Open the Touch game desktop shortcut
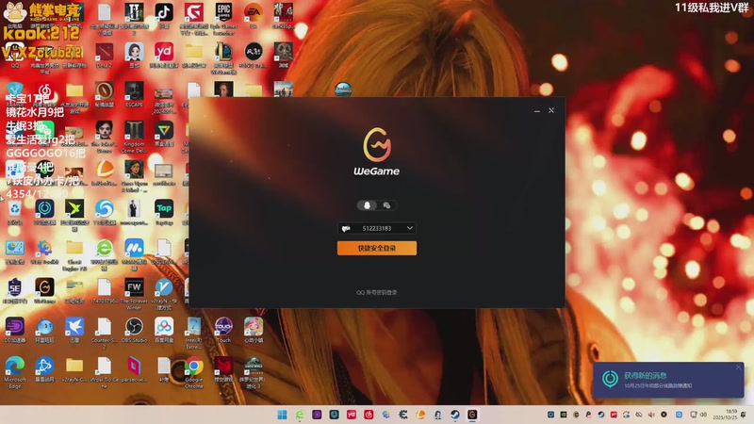754x424 pixels. point(223,330)
